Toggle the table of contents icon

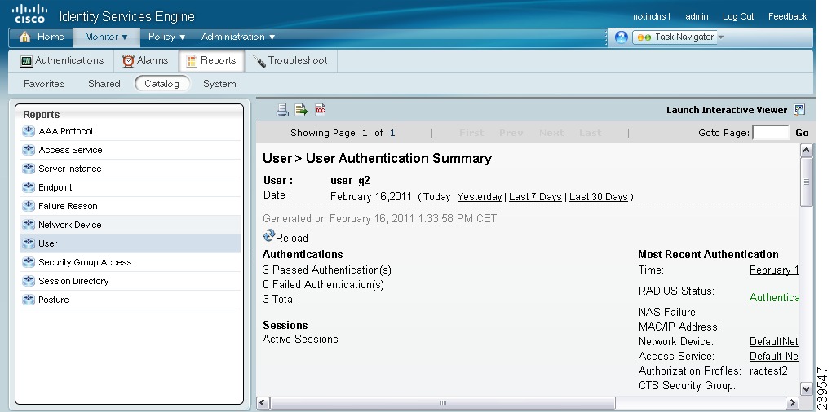pyautogui.click(x=320, y=110)
